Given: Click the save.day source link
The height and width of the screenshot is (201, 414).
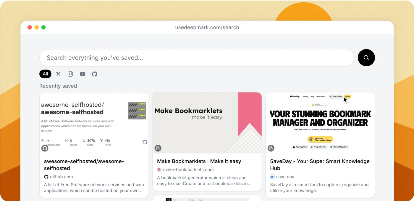Looking at the screenshot, I should coord(285,177).
